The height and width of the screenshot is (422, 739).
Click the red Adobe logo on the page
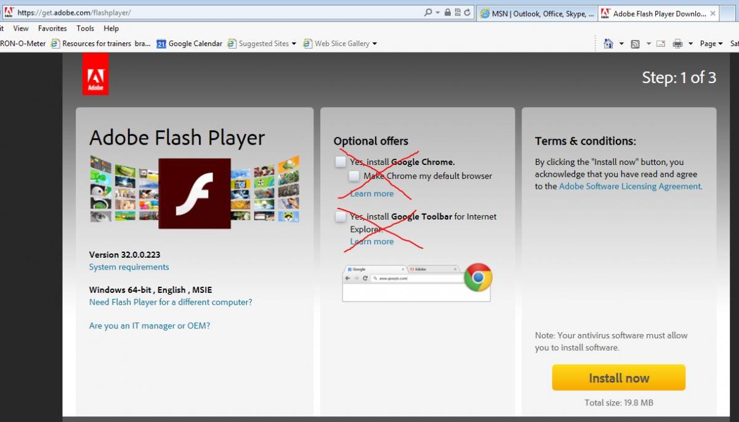95,74
